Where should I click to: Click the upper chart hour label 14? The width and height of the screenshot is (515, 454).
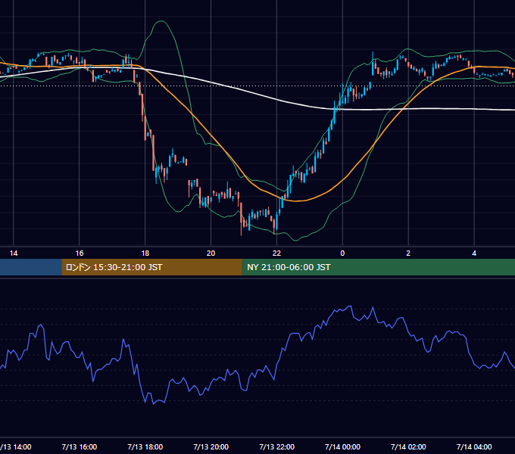(14, 253)
